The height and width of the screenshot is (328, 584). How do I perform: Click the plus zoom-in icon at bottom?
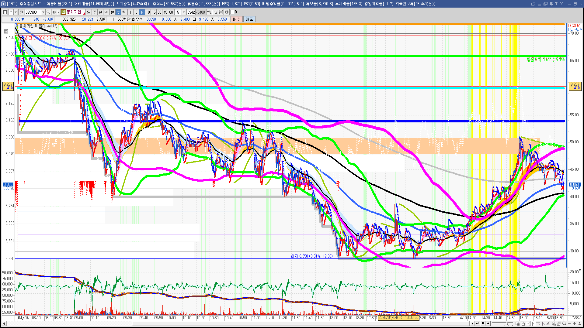(574, 324)
